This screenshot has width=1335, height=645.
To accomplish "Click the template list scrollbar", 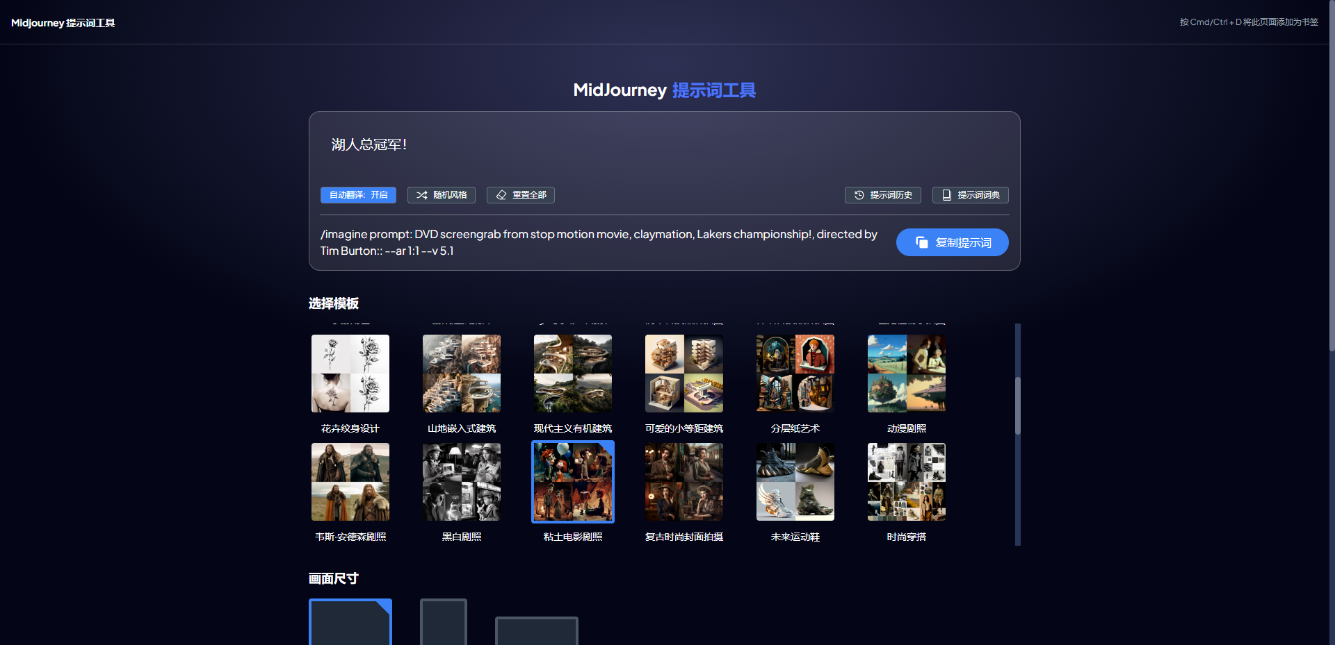I will 1018,405.
